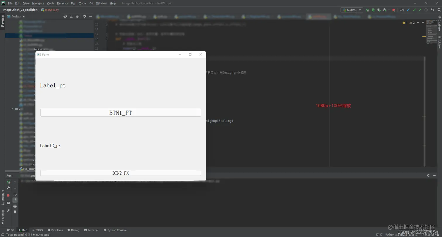Select opened file with the Project panel crosshair icon

pos(65,16)
